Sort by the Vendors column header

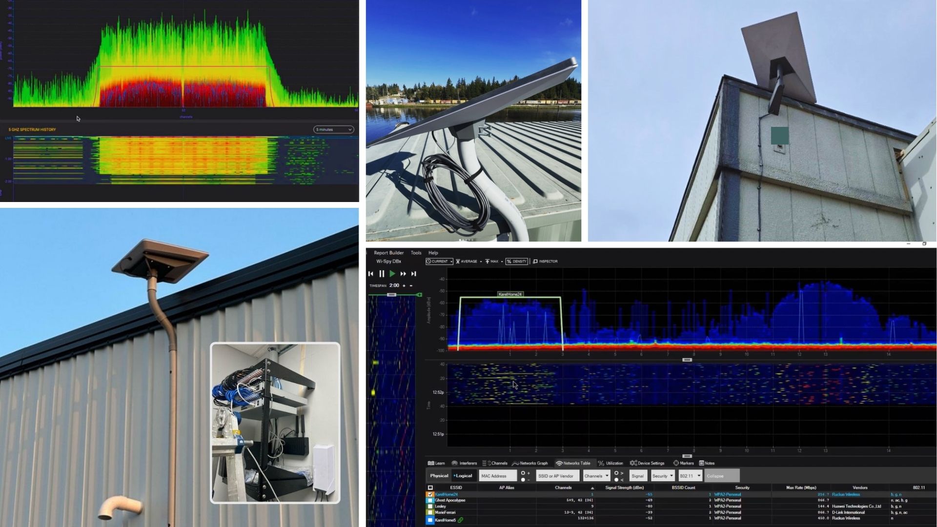[860, 487]
